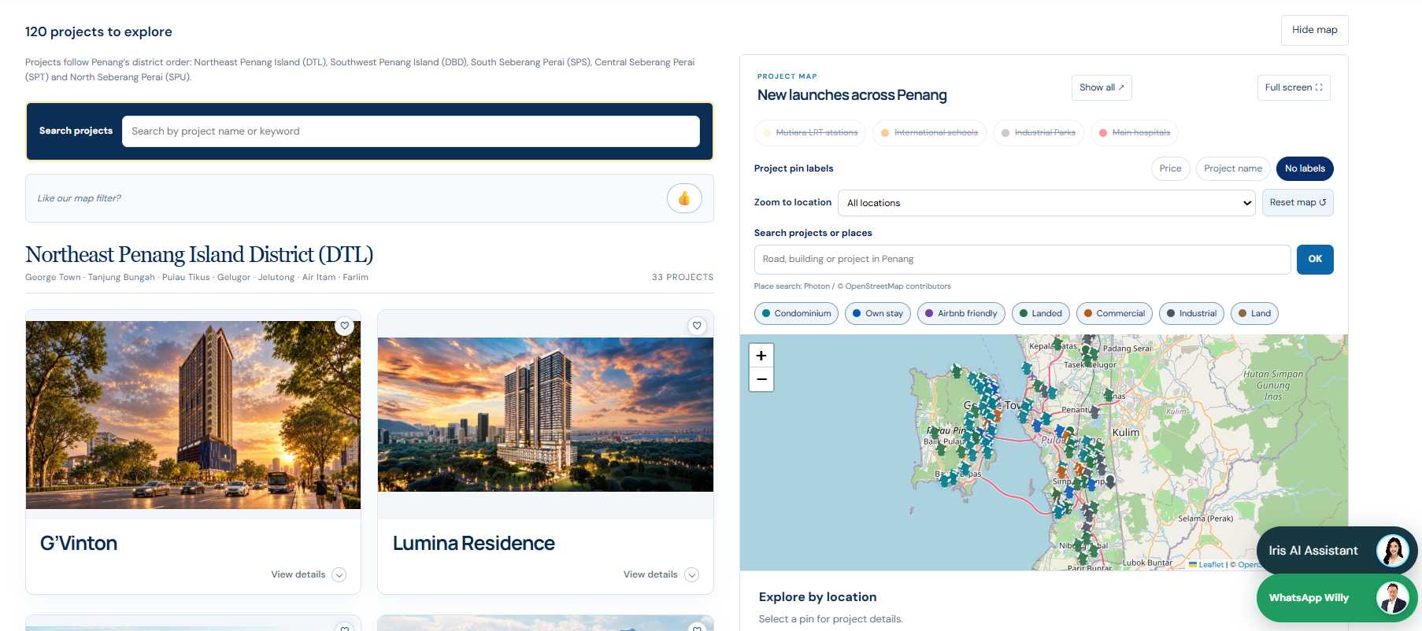Click the thumbs-up map filter icon
Viewport: 1422px width, 631px height.
coord(684,198)
